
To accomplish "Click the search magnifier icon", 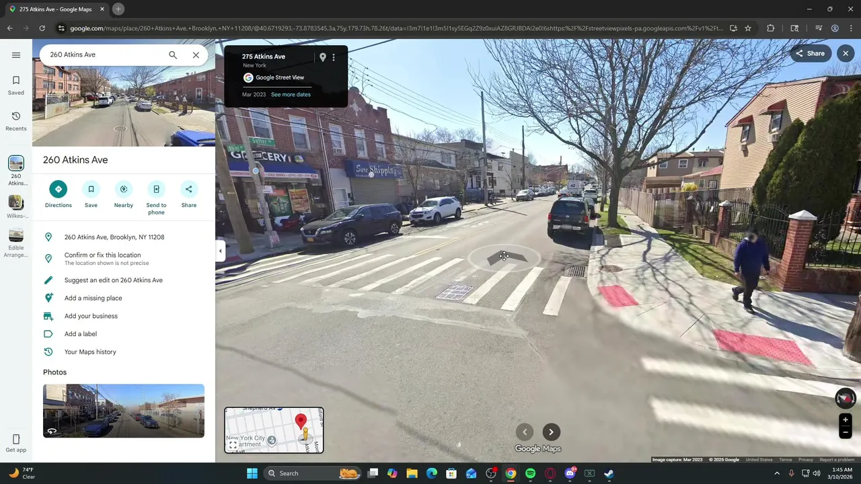I will [173, 54].
